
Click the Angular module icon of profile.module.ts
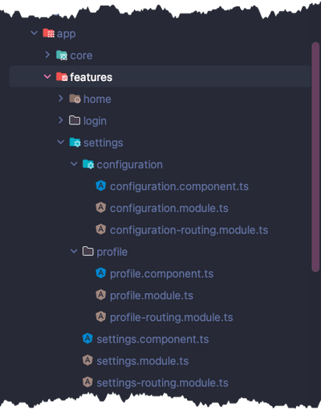pyautogui.click(x=101, y=295)
